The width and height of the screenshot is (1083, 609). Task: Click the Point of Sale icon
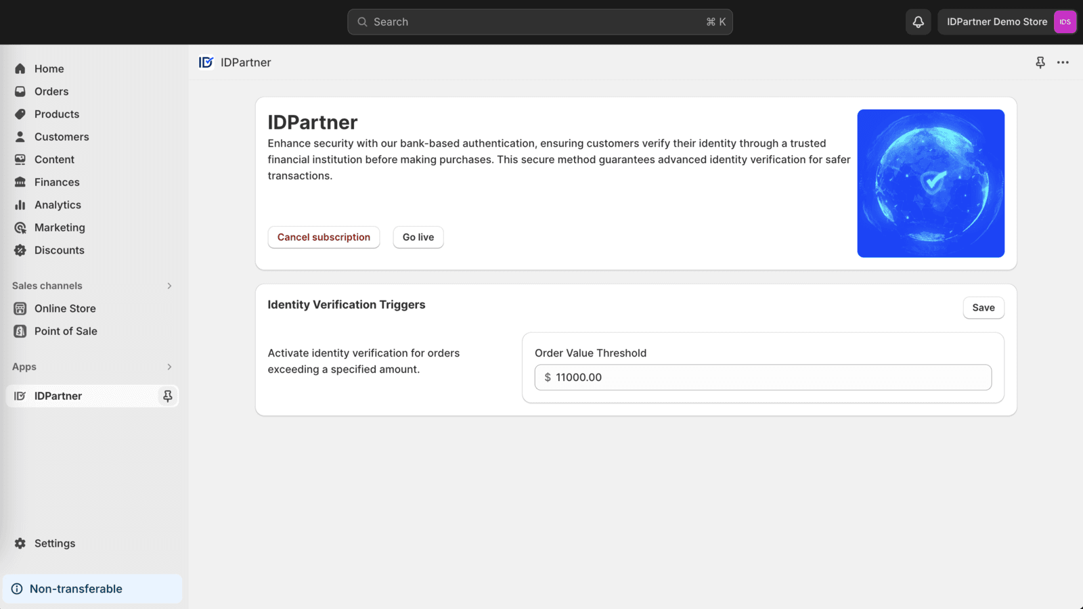pos(20,331)
